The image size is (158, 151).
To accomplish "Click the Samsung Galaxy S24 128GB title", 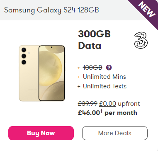I will click(51, 10).
